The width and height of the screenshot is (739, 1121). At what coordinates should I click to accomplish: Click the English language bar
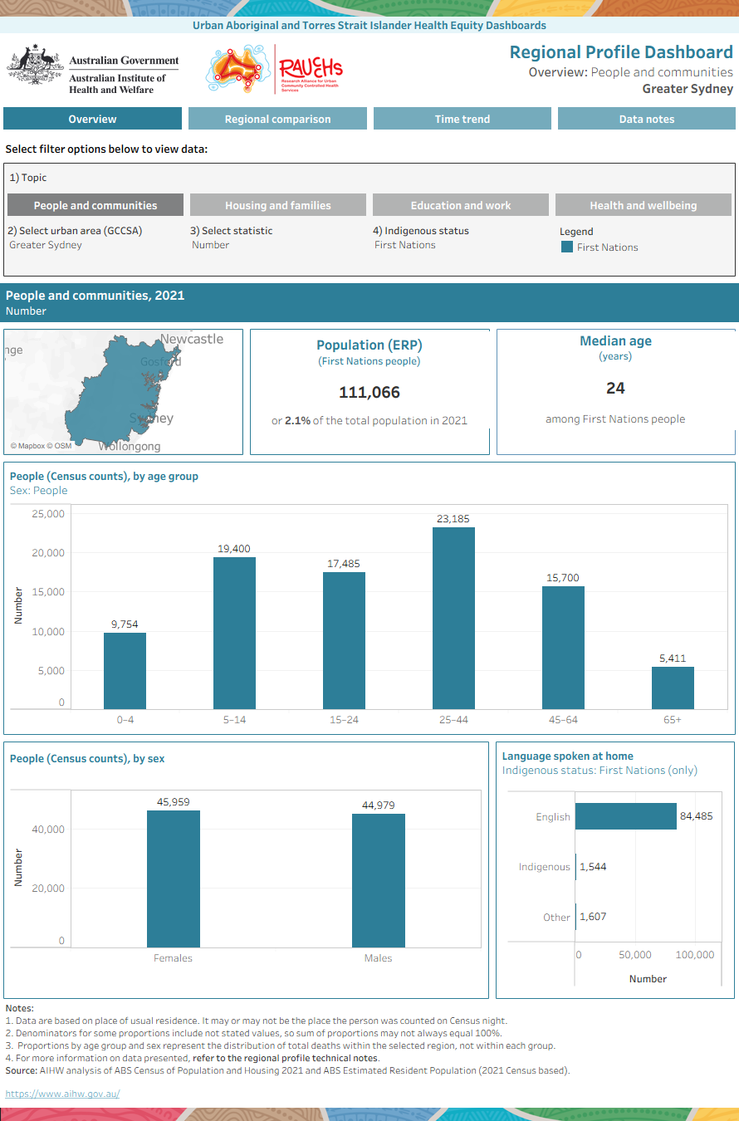pyautogui.click(x=626, y=816)
